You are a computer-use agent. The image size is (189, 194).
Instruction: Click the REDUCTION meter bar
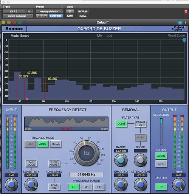pyautogui.click(x=161, y=132)
